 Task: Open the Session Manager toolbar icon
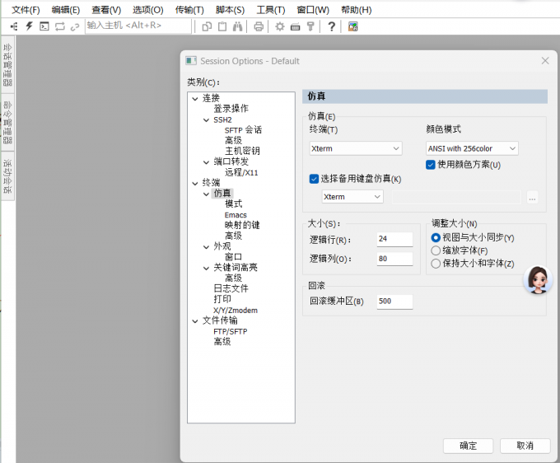point(14,26)
